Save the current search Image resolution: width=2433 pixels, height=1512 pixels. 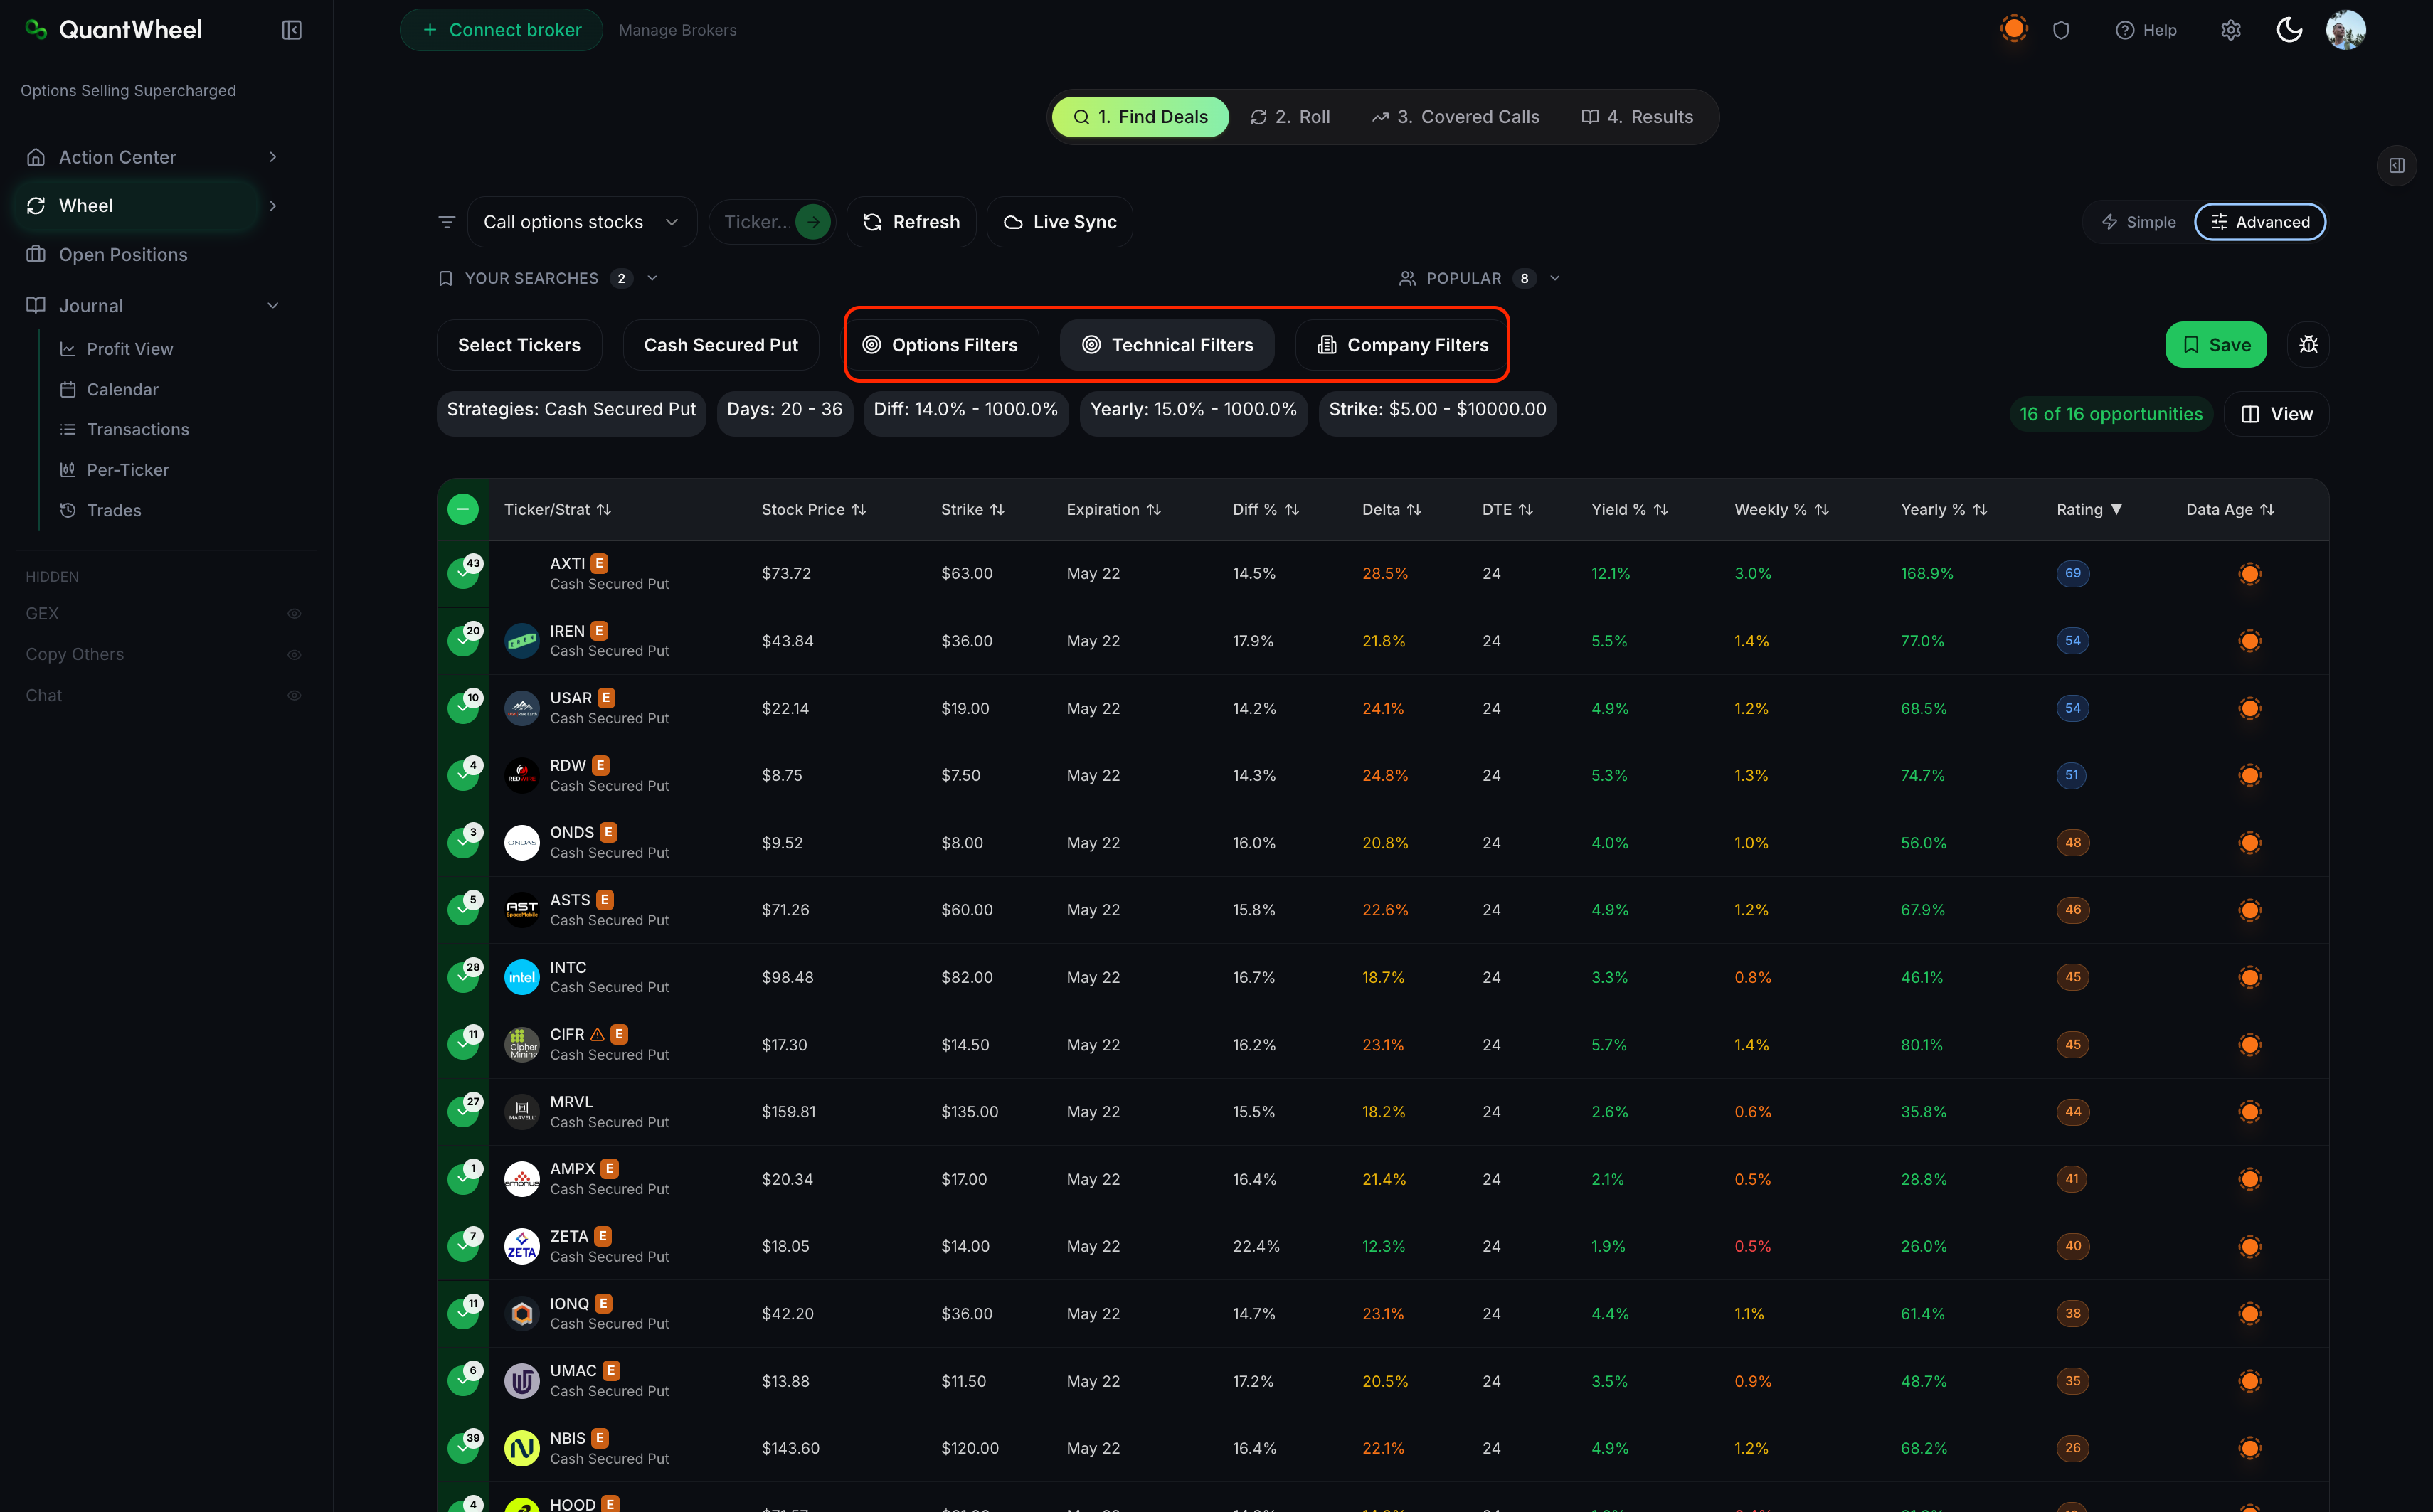2216,345
